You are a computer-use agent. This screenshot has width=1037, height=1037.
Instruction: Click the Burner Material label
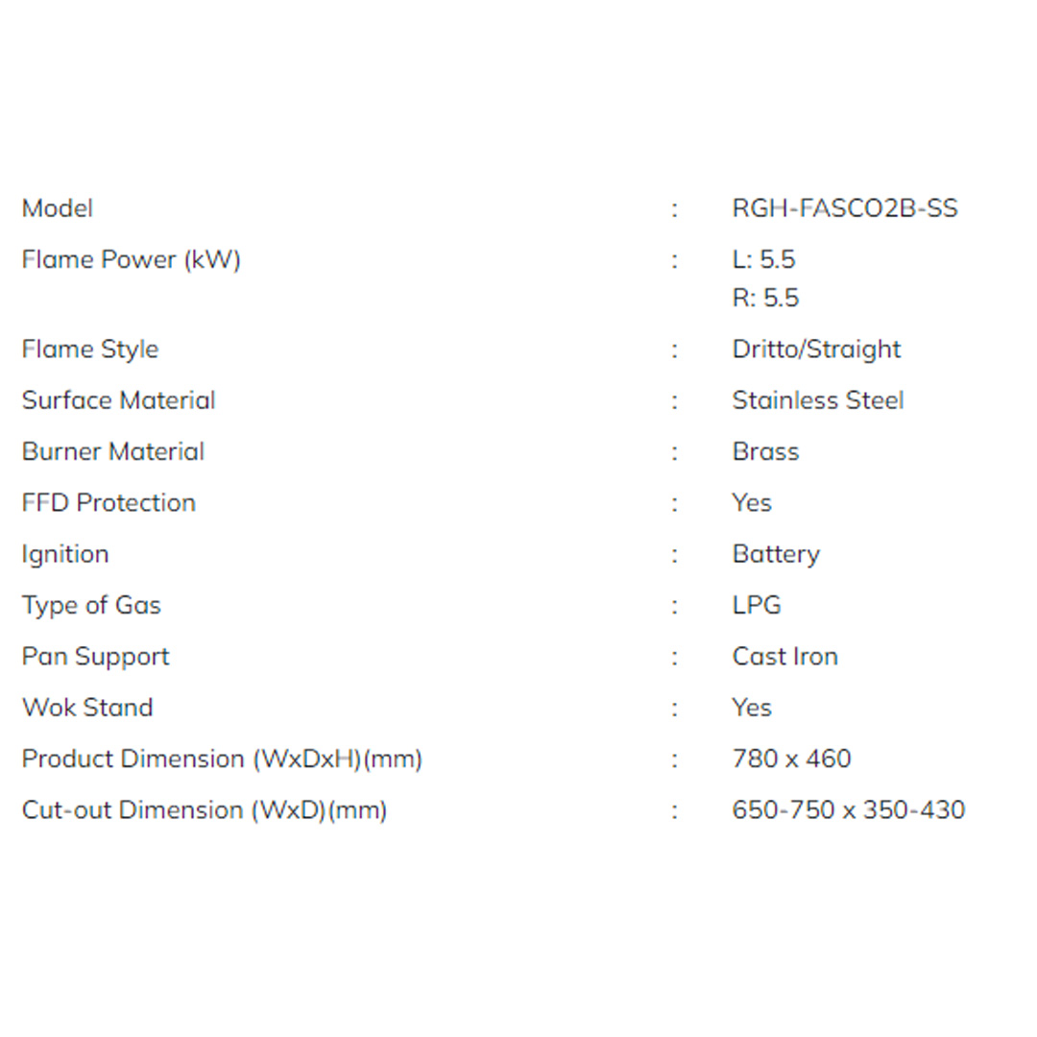113,451
